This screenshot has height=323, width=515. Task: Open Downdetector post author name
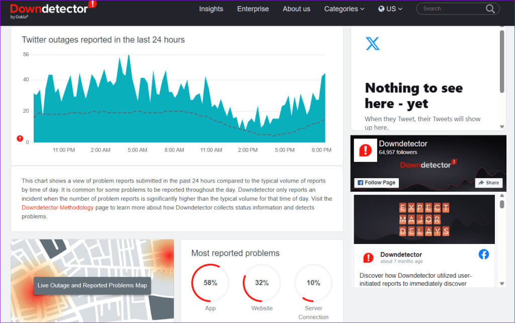pos(401,255)
